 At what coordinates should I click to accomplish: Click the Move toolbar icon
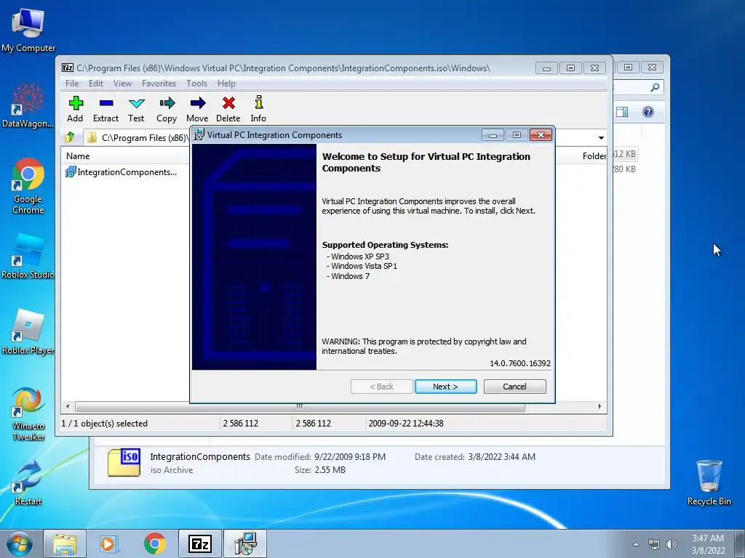click(197, 109)
